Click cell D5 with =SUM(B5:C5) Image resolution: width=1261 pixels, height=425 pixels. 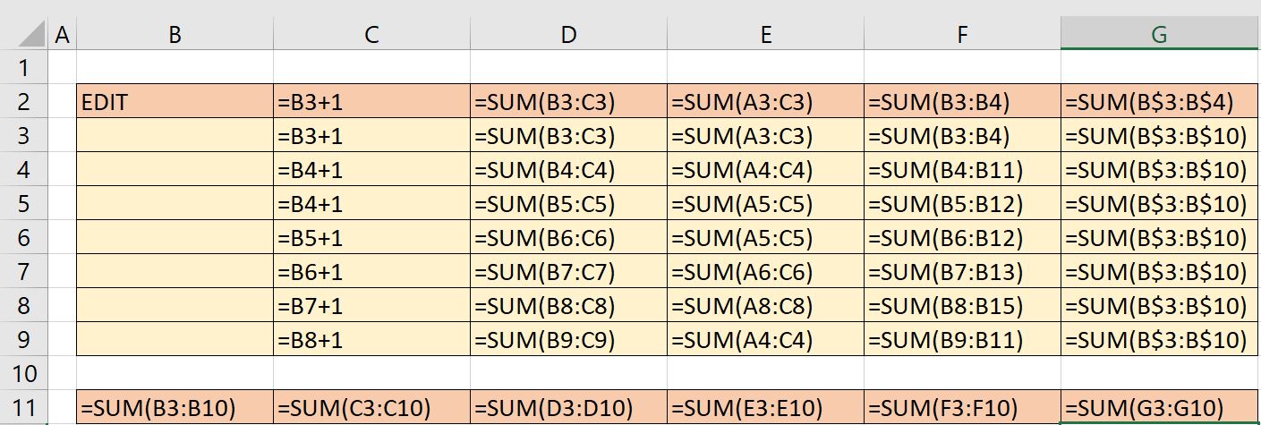point(568,204)
